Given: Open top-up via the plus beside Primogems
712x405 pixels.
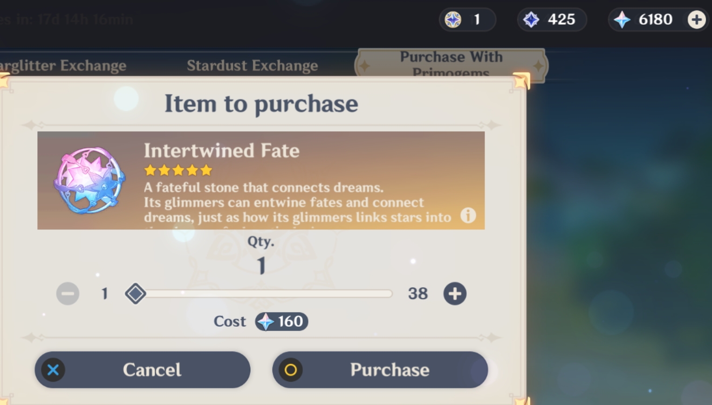Looking at the screenshot, I should (x=696, y=20).
